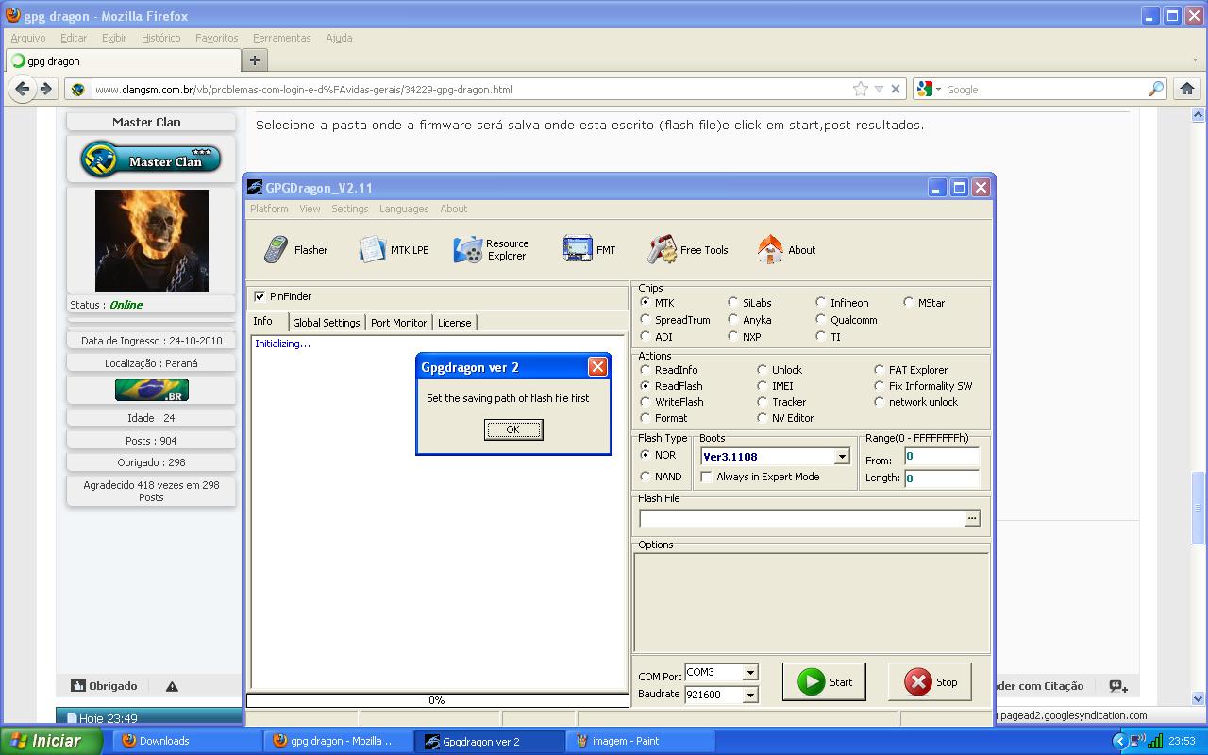Screen dimensions: 1208x755
Task: Click the Stop button in GPGDragon
Action: click(x=930, y=681)
